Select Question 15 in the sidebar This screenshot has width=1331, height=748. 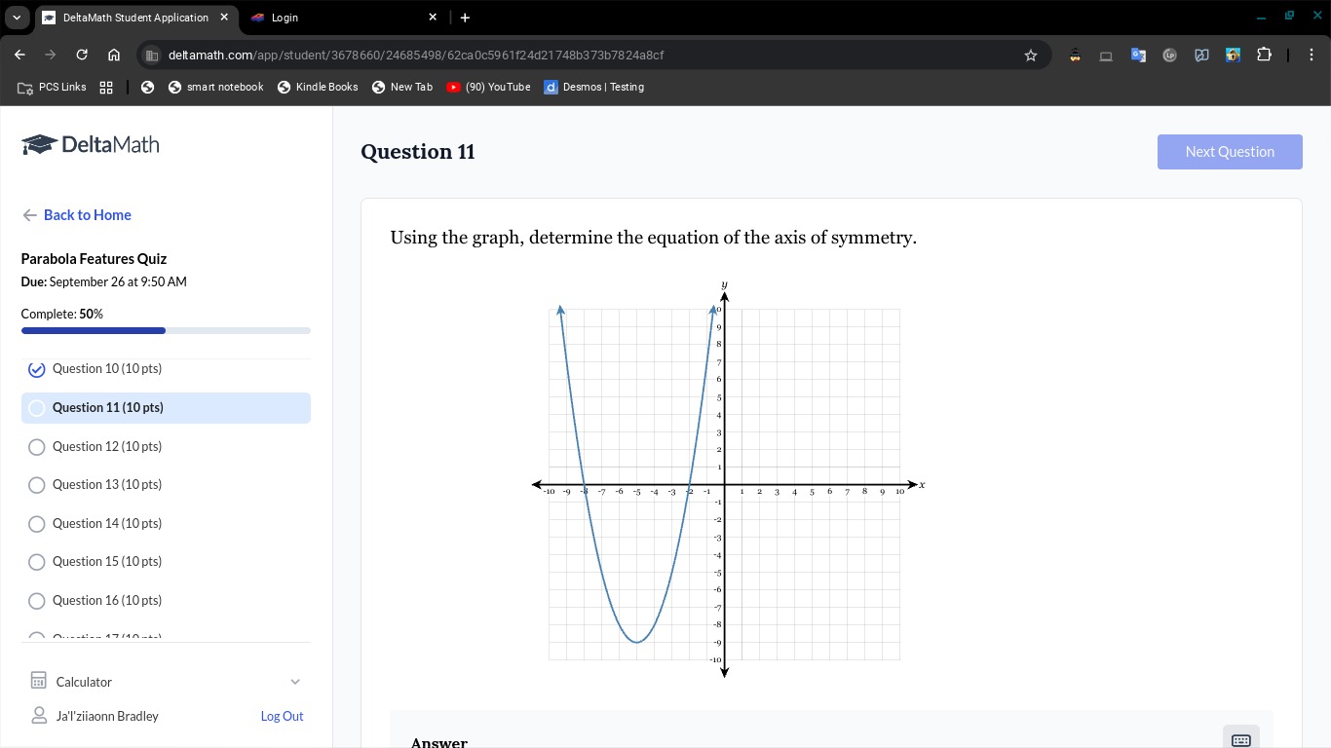click(x=166, y=561)
